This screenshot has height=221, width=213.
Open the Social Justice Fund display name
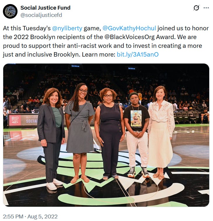[46, 8]
